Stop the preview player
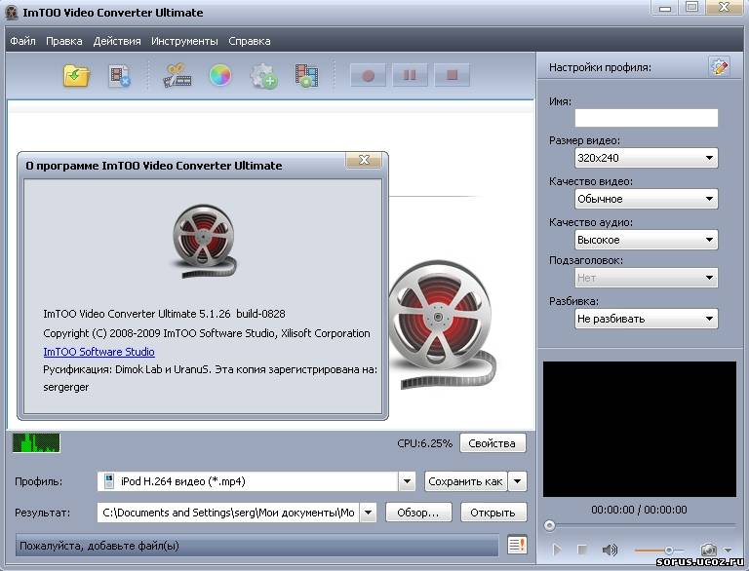The width and height of the screenshot is (749, 571). [x=582, y=550]
